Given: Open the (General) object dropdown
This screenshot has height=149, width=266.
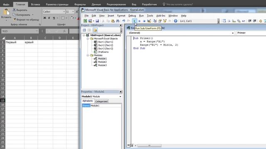Looking at the screenshot, I should 233,33.
